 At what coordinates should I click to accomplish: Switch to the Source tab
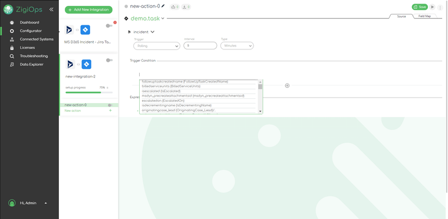[401, 16]
